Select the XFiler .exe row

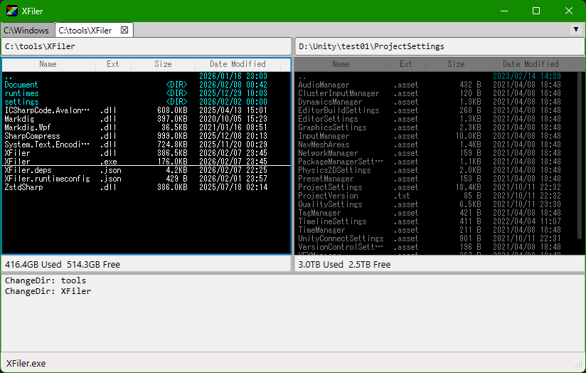pos(146,162)
